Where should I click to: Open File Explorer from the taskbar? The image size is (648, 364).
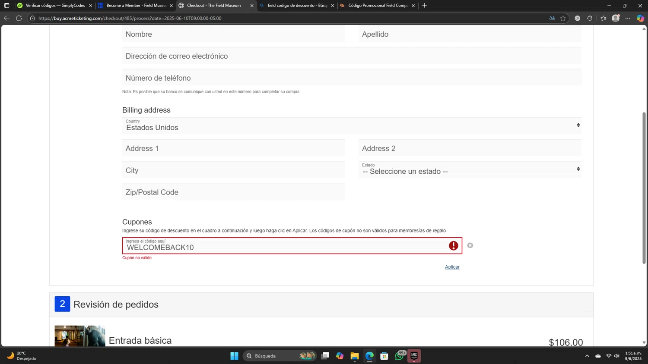pyautogui.click(x=355, y=356)
